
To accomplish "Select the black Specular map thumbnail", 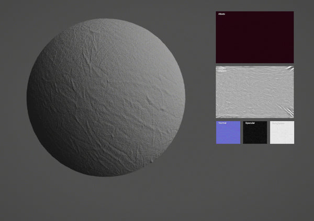I will 255,133.
